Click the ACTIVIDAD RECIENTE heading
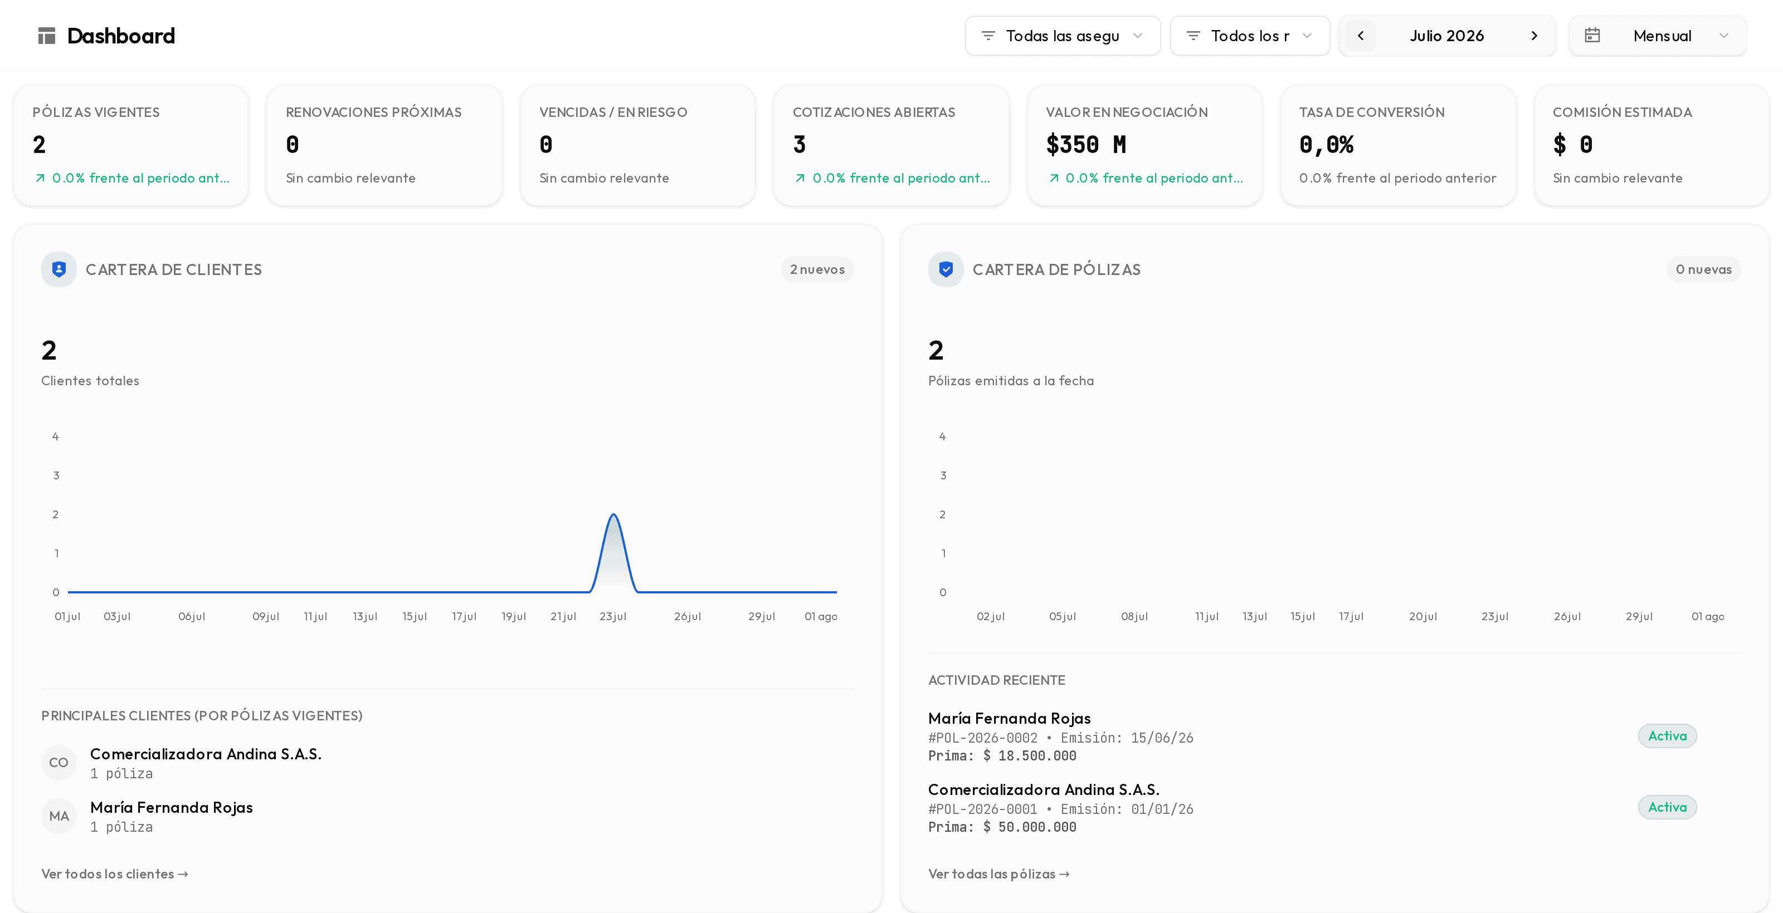The height and width of the screenshot is (913, 1783). 997,680
